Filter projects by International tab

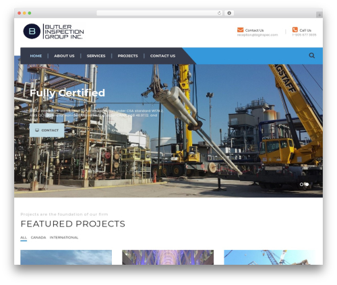pos(64,238)
